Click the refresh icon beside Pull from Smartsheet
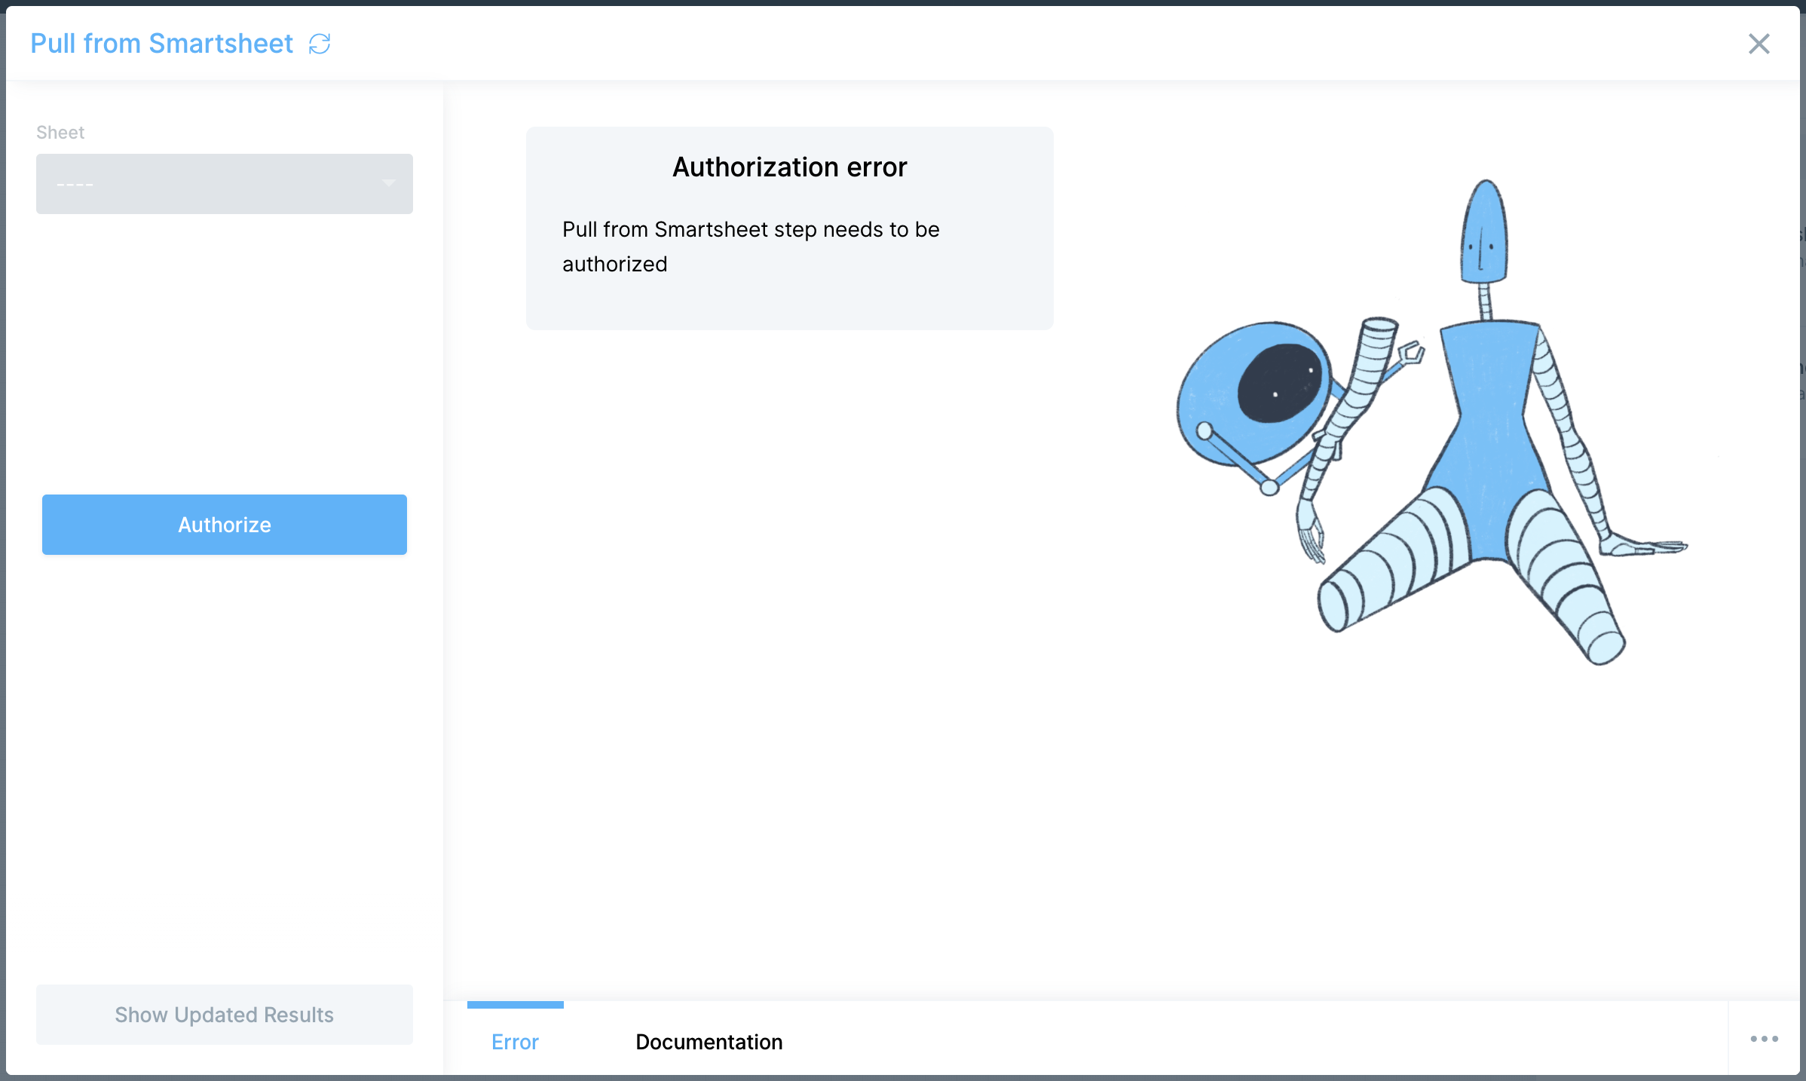Image resolution: width=1806 pixels, height=1081 pixels. pos(320,44)
